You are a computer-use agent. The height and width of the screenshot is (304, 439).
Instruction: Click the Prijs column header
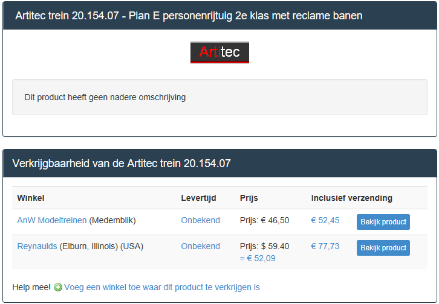(x=249, y=198)
